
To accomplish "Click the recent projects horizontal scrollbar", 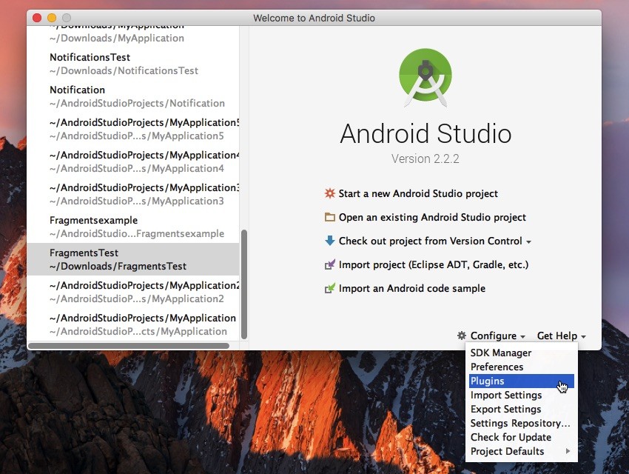I will click(129, 346).
